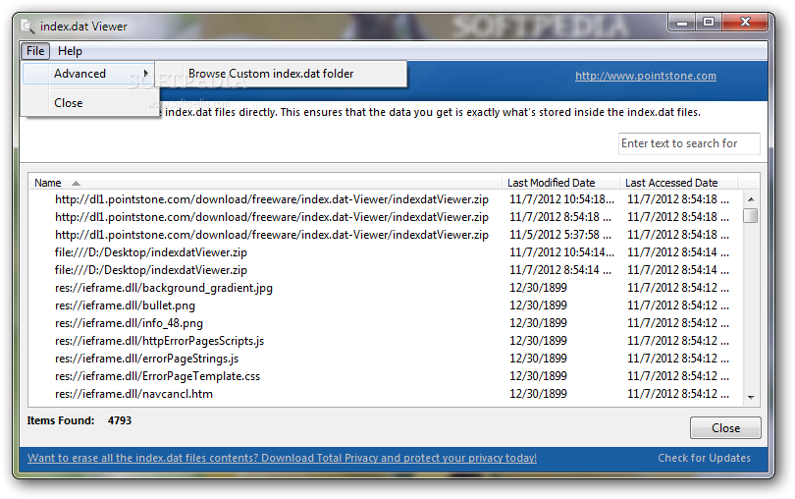The image size is (795, 499).
Task: Select res://ieframe.dll/bullet.png row
Action: [386, 305]
